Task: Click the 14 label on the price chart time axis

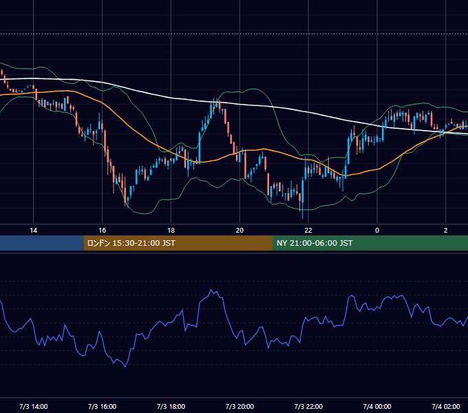Action: pos(34,231)
